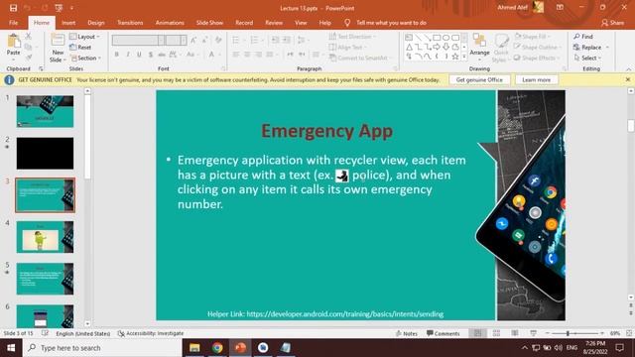
Task: Switch to Slide Sorter view
Action: 496,333
